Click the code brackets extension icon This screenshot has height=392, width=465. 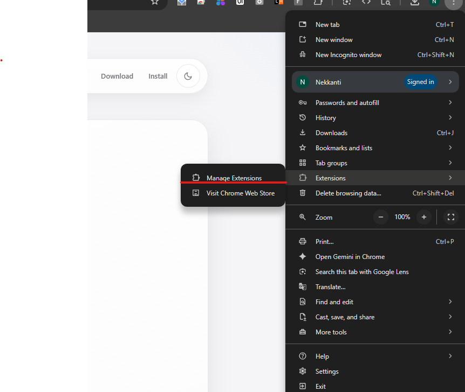pyautogui.click(x=366, y=4)
